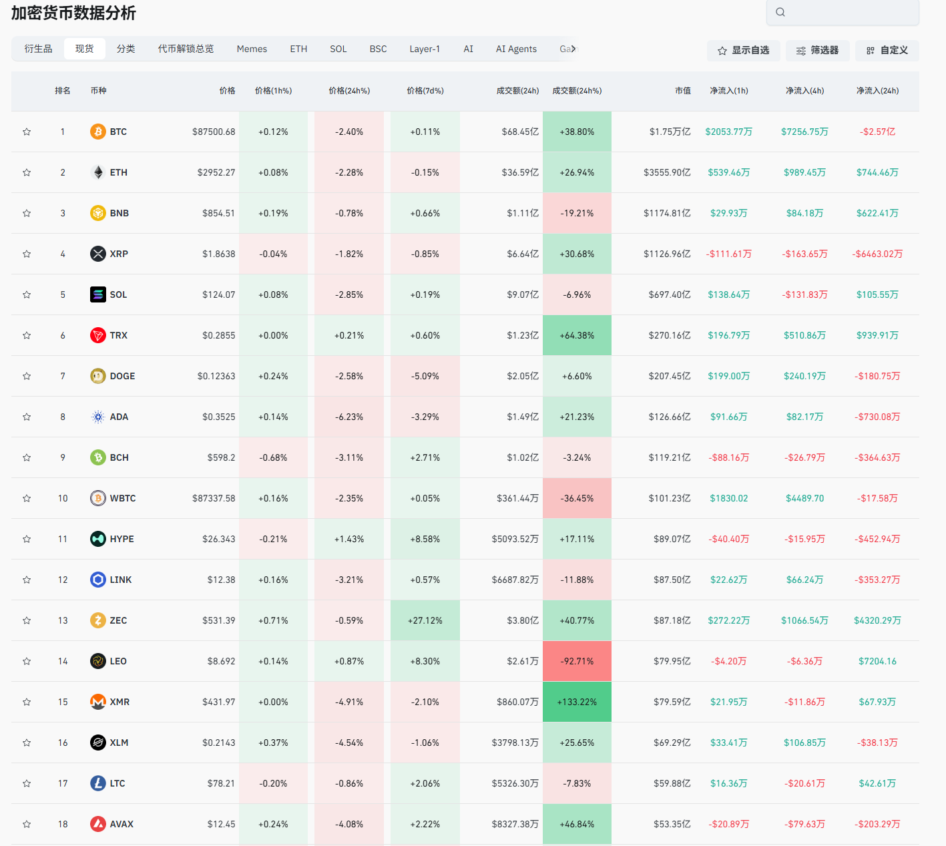The image size is (946, 846).
Task: Click the Solana SOL coin icon
Action: click(98, 294)
